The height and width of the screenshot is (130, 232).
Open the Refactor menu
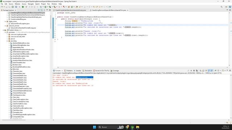tap(17, 4)
